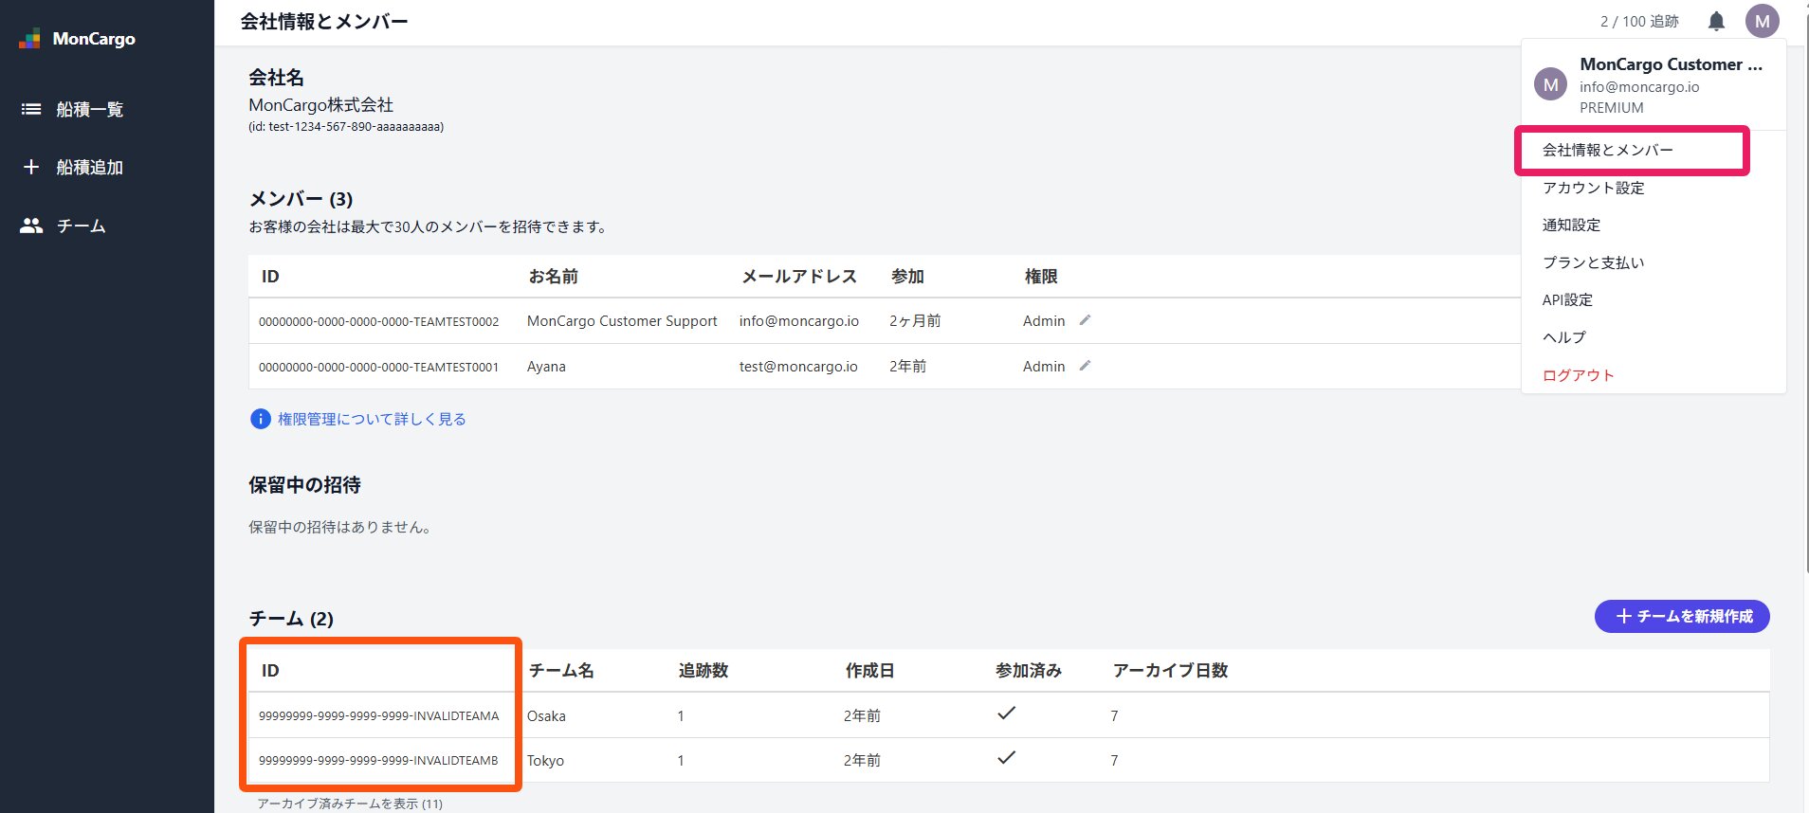This screenshot has height=813, width=1809.
Task: Click ログアウト to sign out
Action: click(1578, 375)
